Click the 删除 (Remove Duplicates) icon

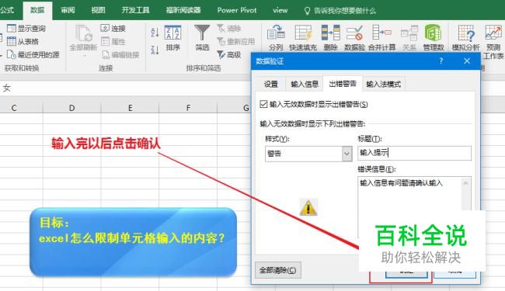coord(330,33)
